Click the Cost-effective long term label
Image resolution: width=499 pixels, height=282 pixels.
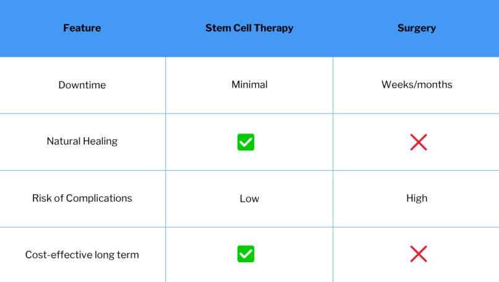[x=82, y=255]
